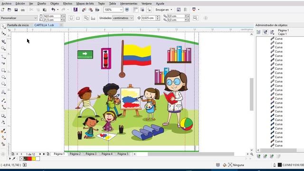Set portrait page orientation
This screenshot has height=171, width=304.
click(x=71, y=18)
